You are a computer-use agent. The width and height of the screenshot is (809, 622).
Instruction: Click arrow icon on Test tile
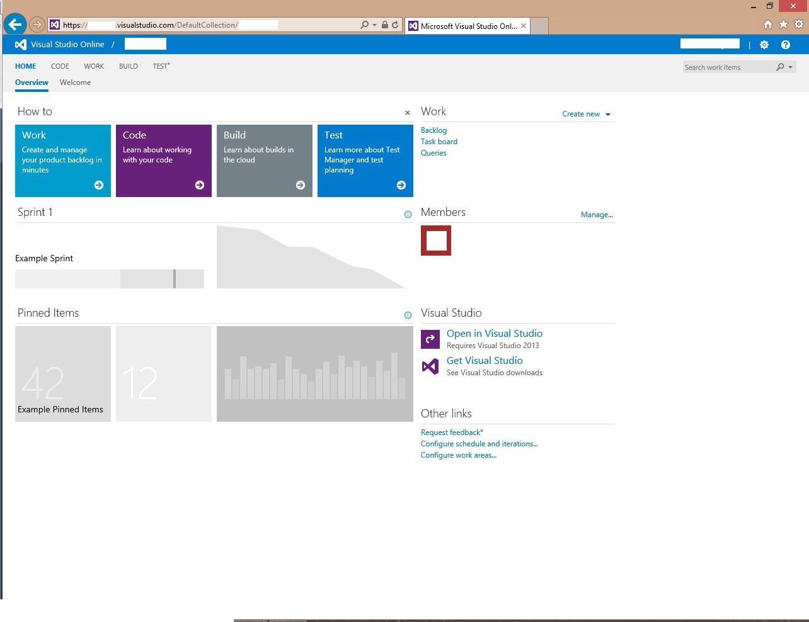[401, 185]
